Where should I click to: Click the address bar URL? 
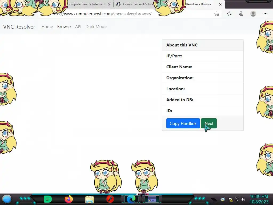[101, 14]
